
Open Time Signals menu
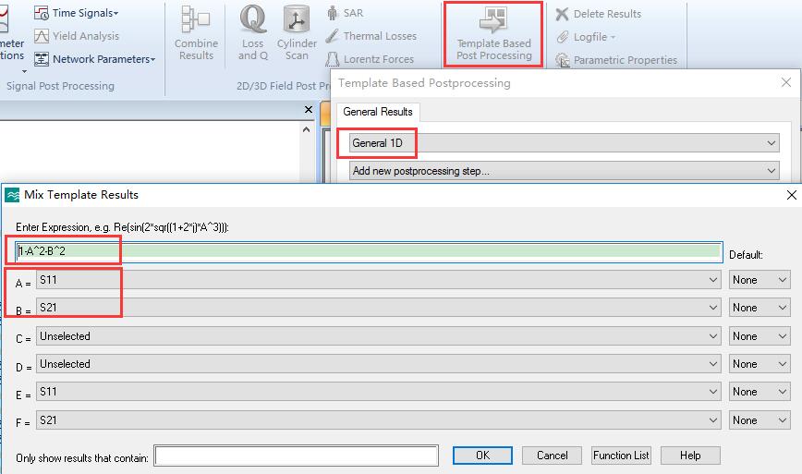(76, 13)
